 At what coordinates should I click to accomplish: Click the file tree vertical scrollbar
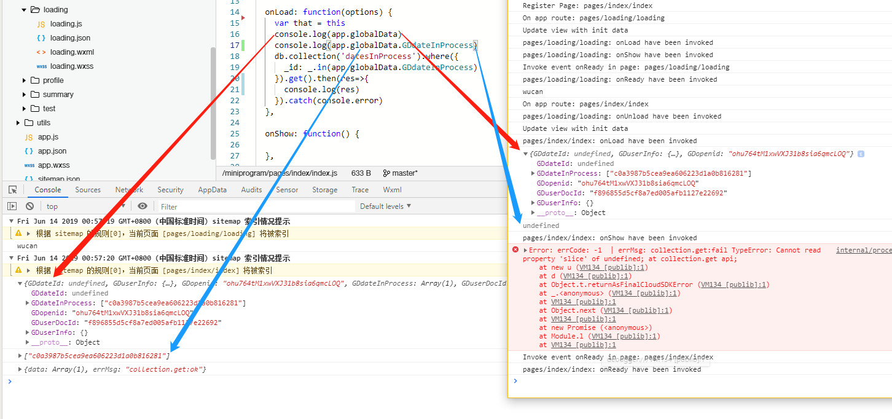213,98
